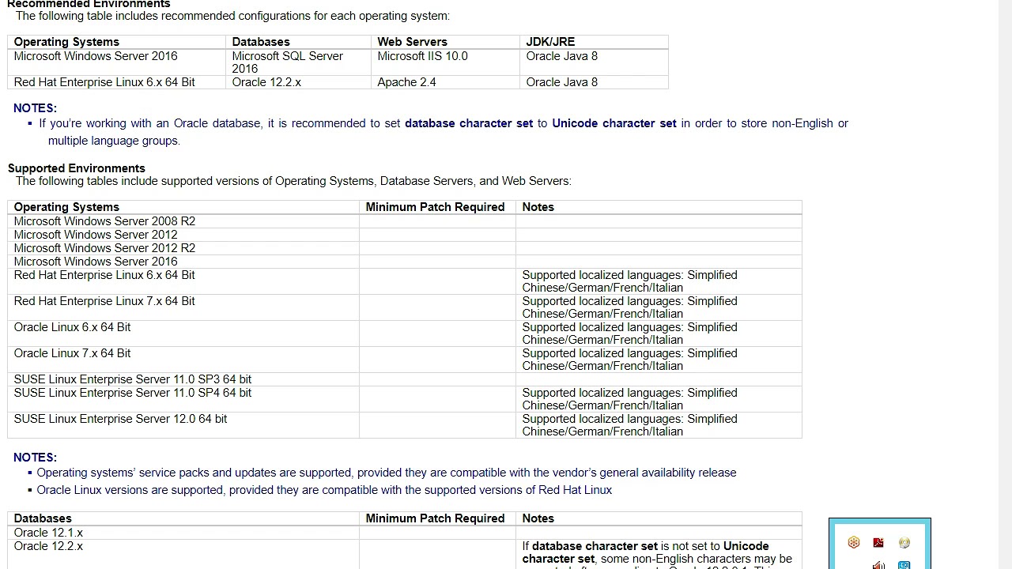Screen dimensions: 1012x569
Task: Click 'Microsoft Windows Server 2016' in supported systems table
Action: (x=96, y=262)
